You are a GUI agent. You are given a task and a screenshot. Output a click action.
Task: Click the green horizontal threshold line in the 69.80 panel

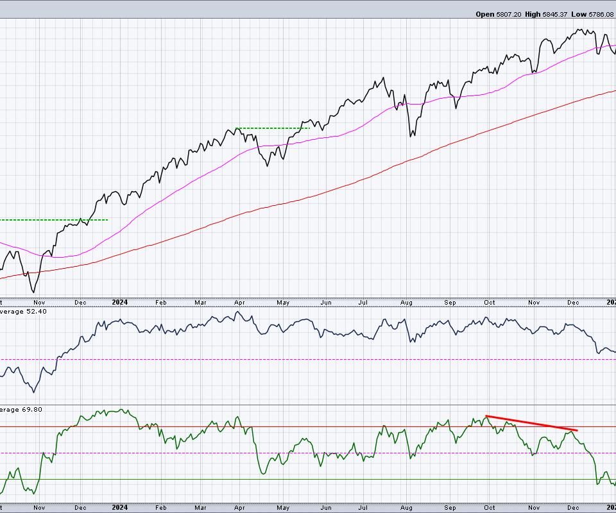click(321, 479)
